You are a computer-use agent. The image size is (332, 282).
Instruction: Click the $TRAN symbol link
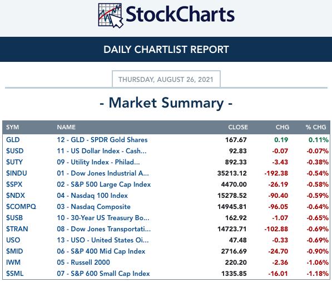tap(17, 229)
